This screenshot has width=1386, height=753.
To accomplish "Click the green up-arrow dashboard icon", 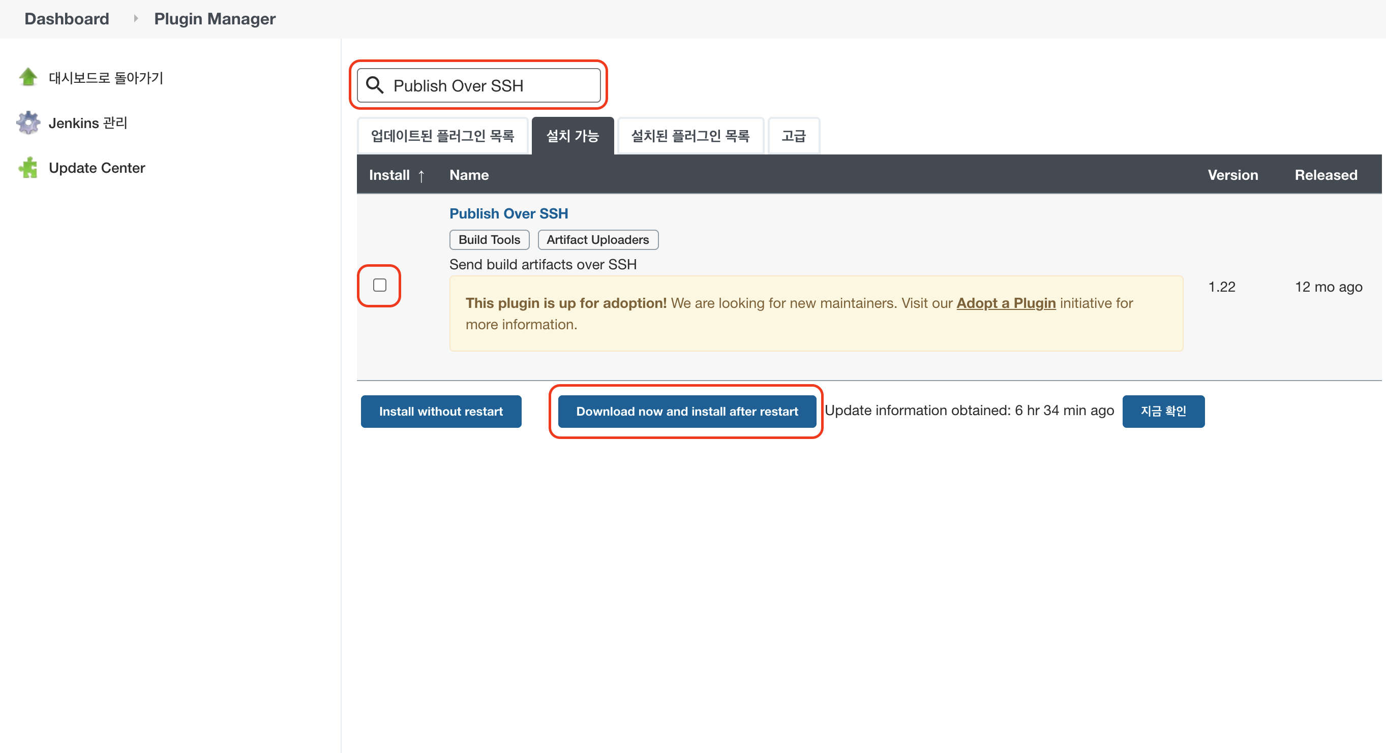I will click(x=28, y=77).
